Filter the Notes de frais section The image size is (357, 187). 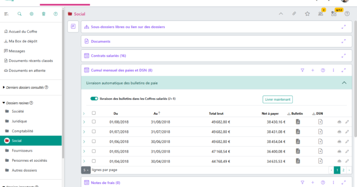[x=302, y=183]
